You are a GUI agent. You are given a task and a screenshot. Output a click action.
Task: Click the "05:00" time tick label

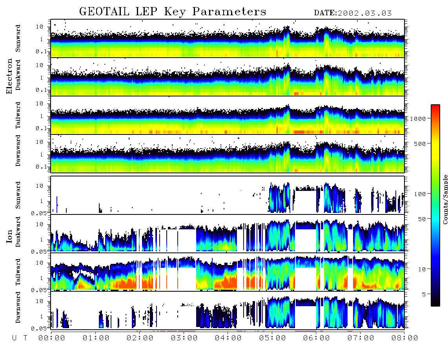tap(273, 338)
